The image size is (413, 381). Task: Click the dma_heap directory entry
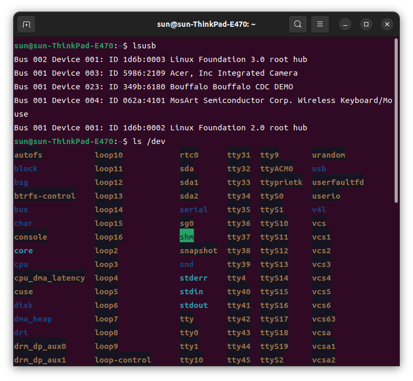[33, 319]
